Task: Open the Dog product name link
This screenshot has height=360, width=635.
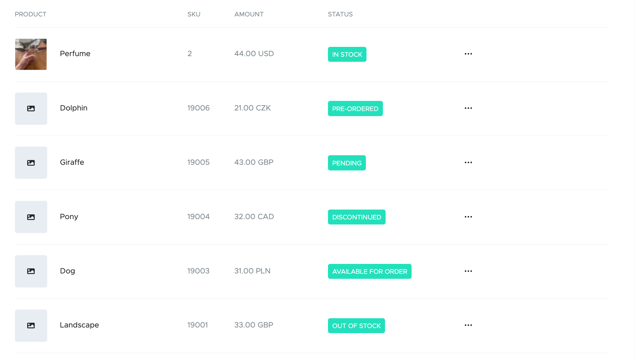Action: click(68, 271)
